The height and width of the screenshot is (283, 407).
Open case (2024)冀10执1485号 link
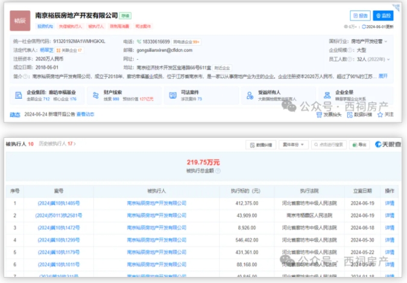pyautogui.click(x=58, y=203)
